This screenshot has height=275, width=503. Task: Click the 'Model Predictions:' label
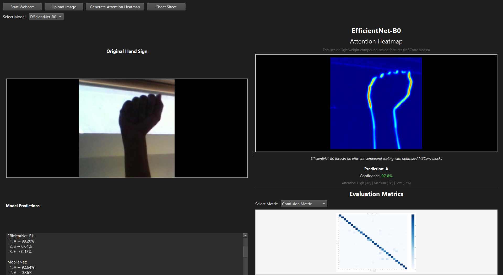(23, 206)
